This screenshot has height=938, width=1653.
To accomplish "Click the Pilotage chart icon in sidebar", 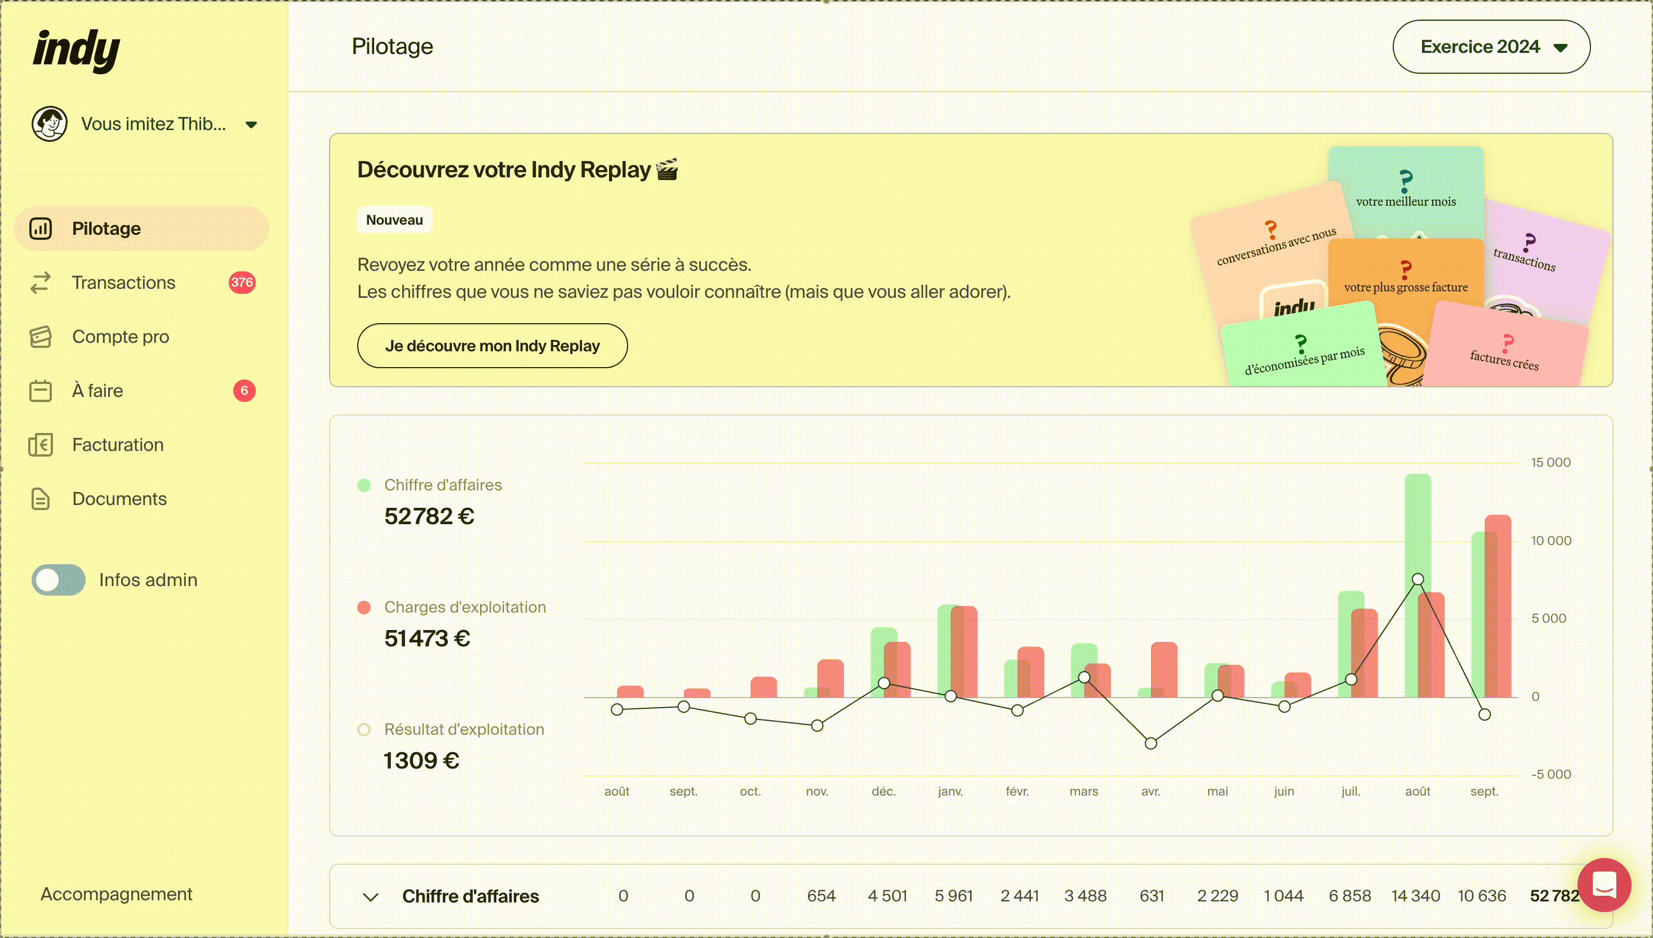I will tap(40, 229).
